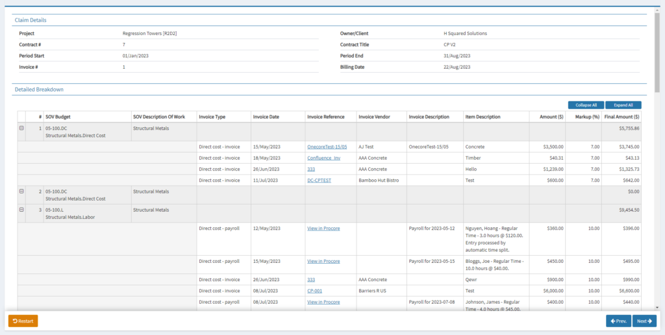Collapse row 1 Structural Metals.Direct Cost
665x335 pixels.
tap(21, 129)
